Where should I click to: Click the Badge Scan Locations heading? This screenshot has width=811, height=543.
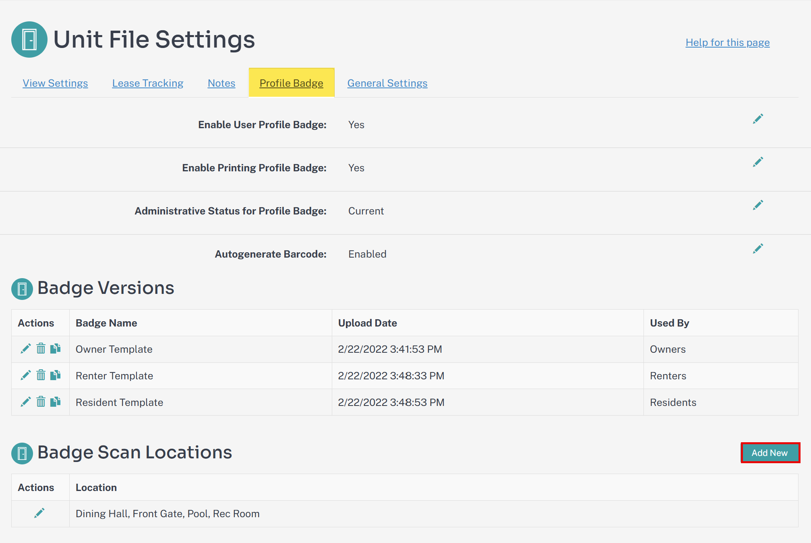135,452
